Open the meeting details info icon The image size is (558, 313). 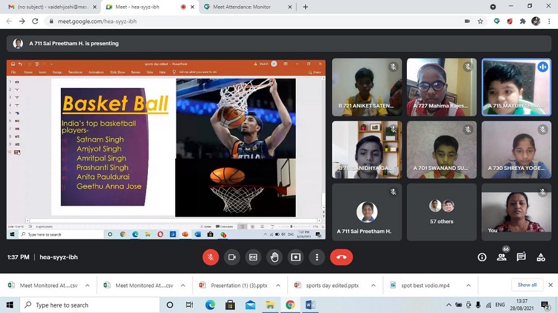(482, 257)
